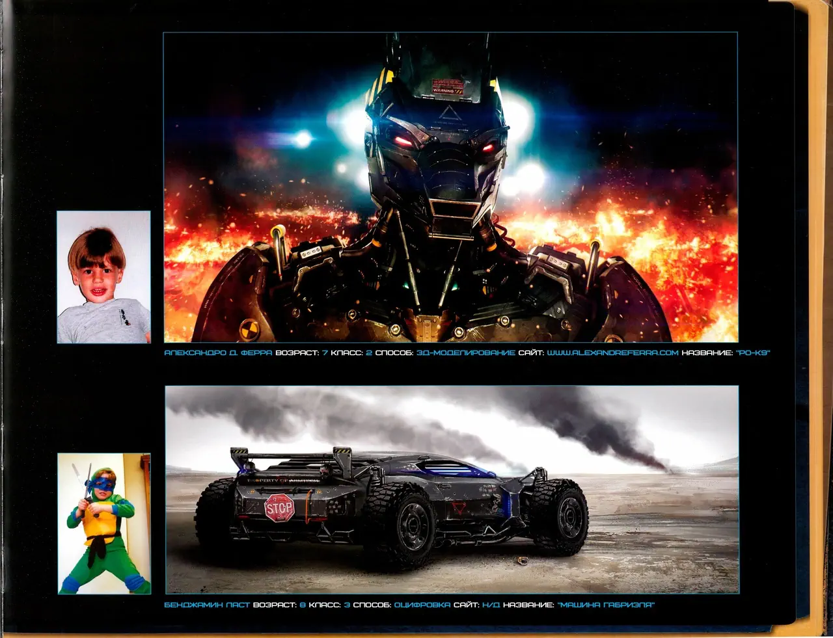Click the name "АЛЕКСАНДРО Д. ФЕРРА"
The image size is (833, 638).
218,352
